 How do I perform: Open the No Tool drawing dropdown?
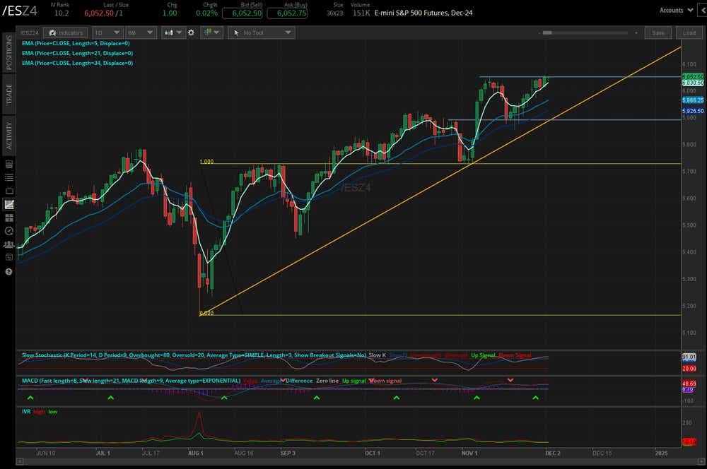click(262, 32)
